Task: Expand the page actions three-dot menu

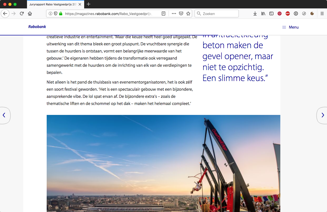Action: pyautogui.click(x=174, y=14)
